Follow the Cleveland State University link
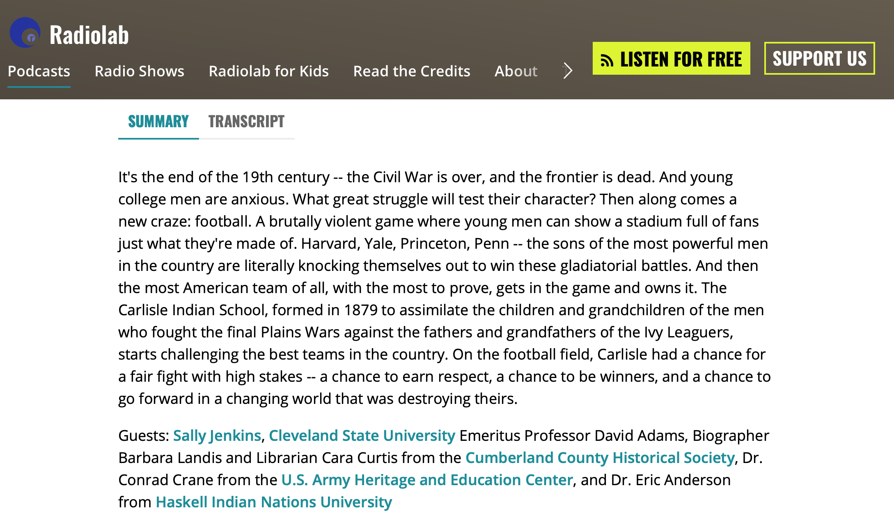The height and width of the screenshot is (518, 894). point(362,435)
